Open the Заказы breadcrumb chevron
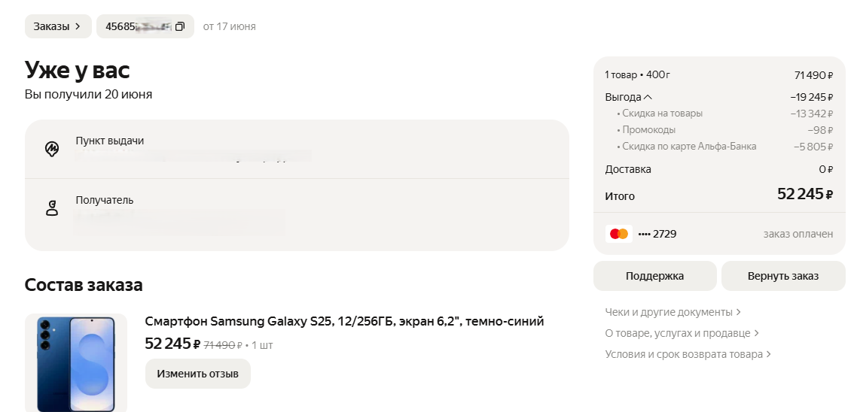Image resolution: width=857 pixels, height=412 pixels. [78, 26]
